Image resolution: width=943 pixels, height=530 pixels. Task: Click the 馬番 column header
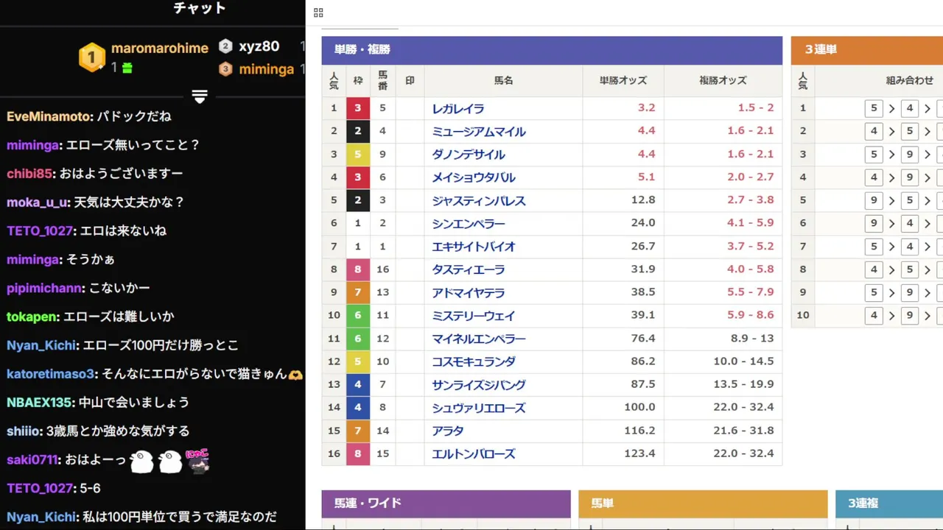(x=382, y=81)
